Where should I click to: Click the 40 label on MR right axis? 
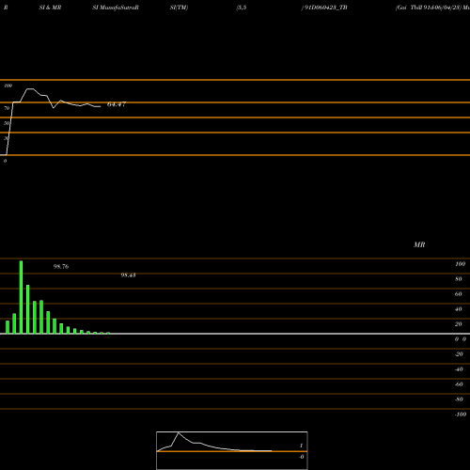coord(459,309)
